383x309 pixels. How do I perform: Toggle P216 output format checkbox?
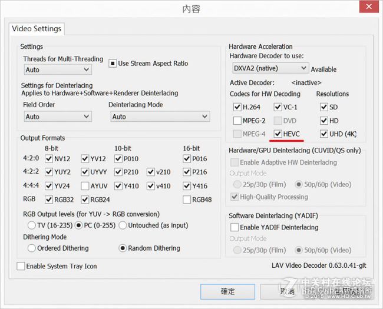[187, 172]
